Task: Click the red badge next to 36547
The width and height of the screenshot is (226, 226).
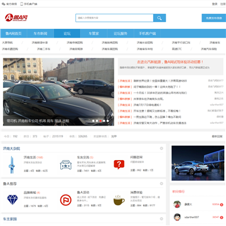Action: [222, 217]
